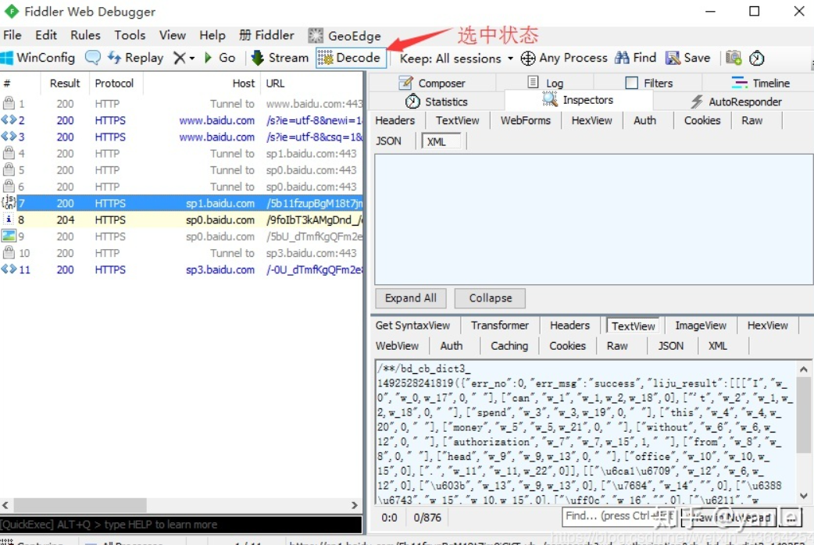The image size is (814, 545).
Task: Focus the QuickExec command box
Action: pyautogui.click(x=180, y=525)
